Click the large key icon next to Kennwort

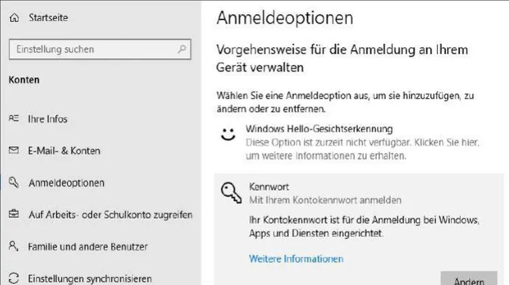point(231,193)
